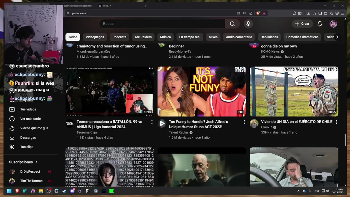This screenshot has width=350, height=197.
Task: Open options menu for Too Funny to Handle video
Action: 244,122
